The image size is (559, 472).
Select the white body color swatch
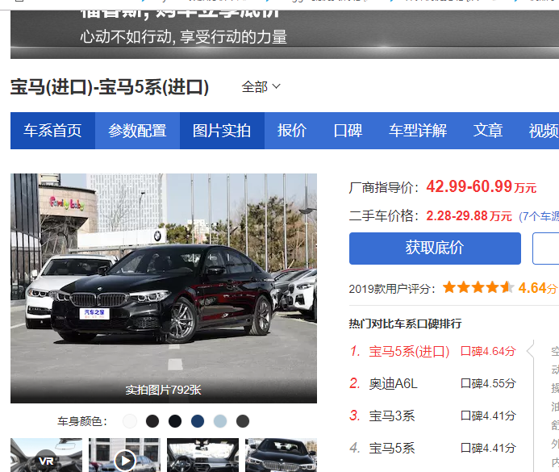click(x=130, y=421)
